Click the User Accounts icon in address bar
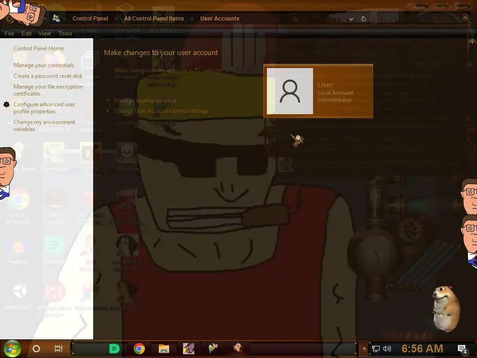 coord(56,18)
